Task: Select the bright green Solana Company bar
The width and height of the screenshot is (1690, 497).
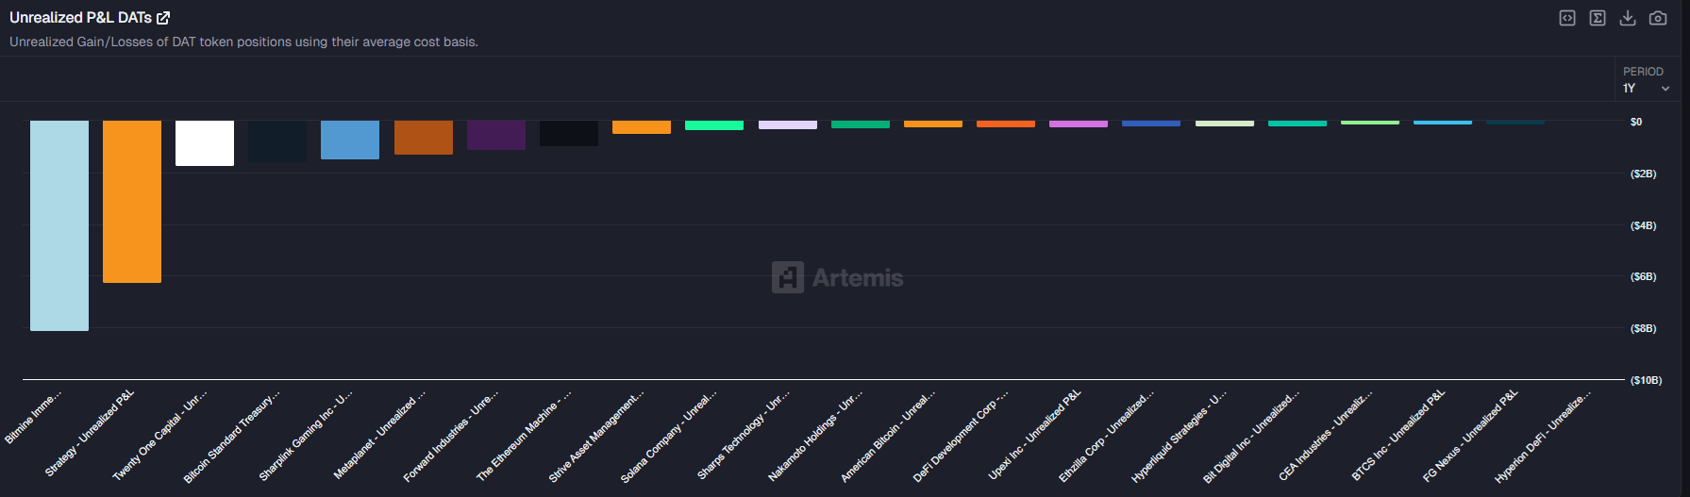Action: click(714, 125)
